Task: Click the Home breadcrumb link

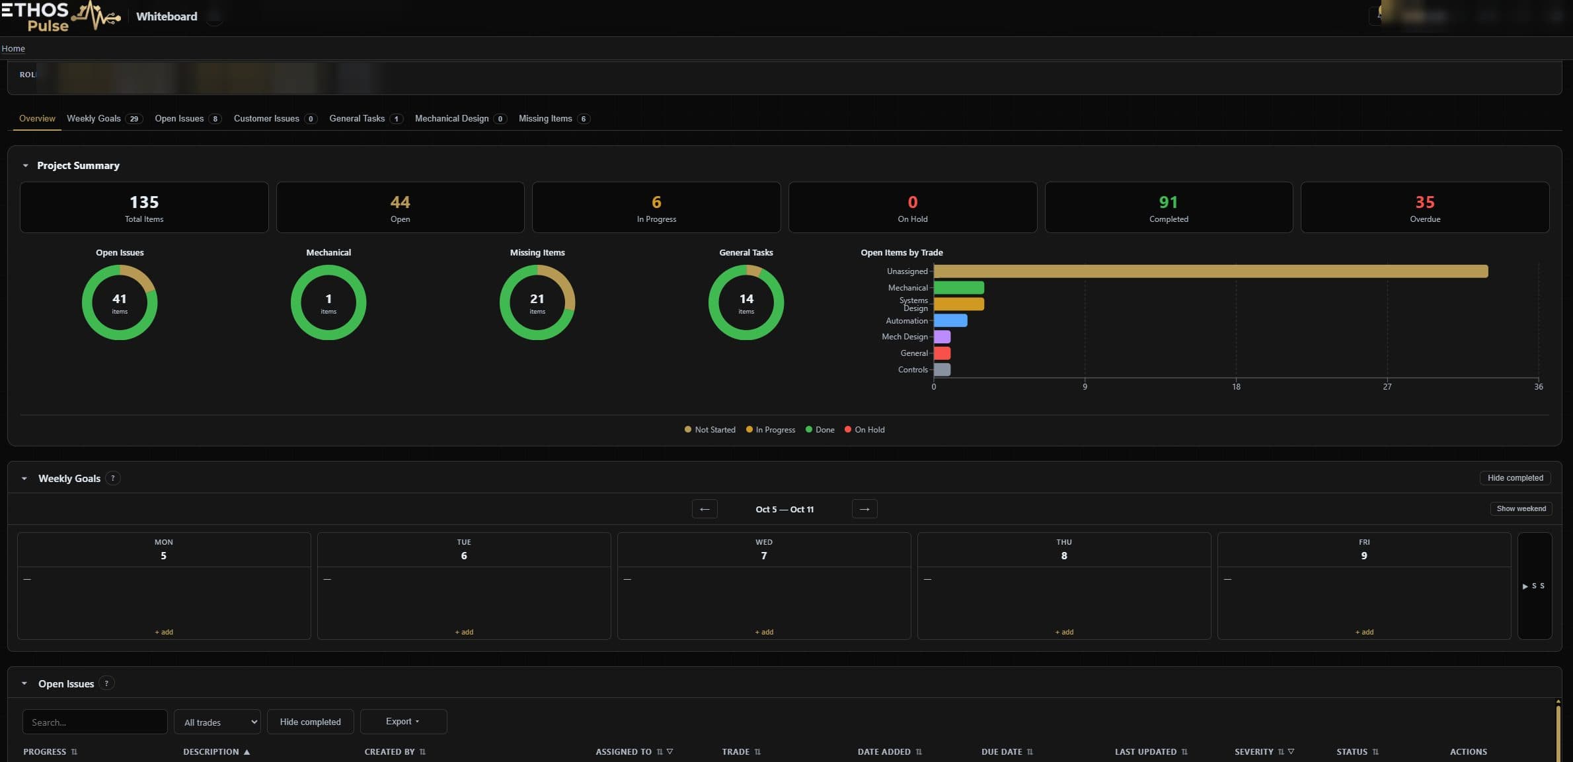Action: pyautogui.click(x=13, y=48)
